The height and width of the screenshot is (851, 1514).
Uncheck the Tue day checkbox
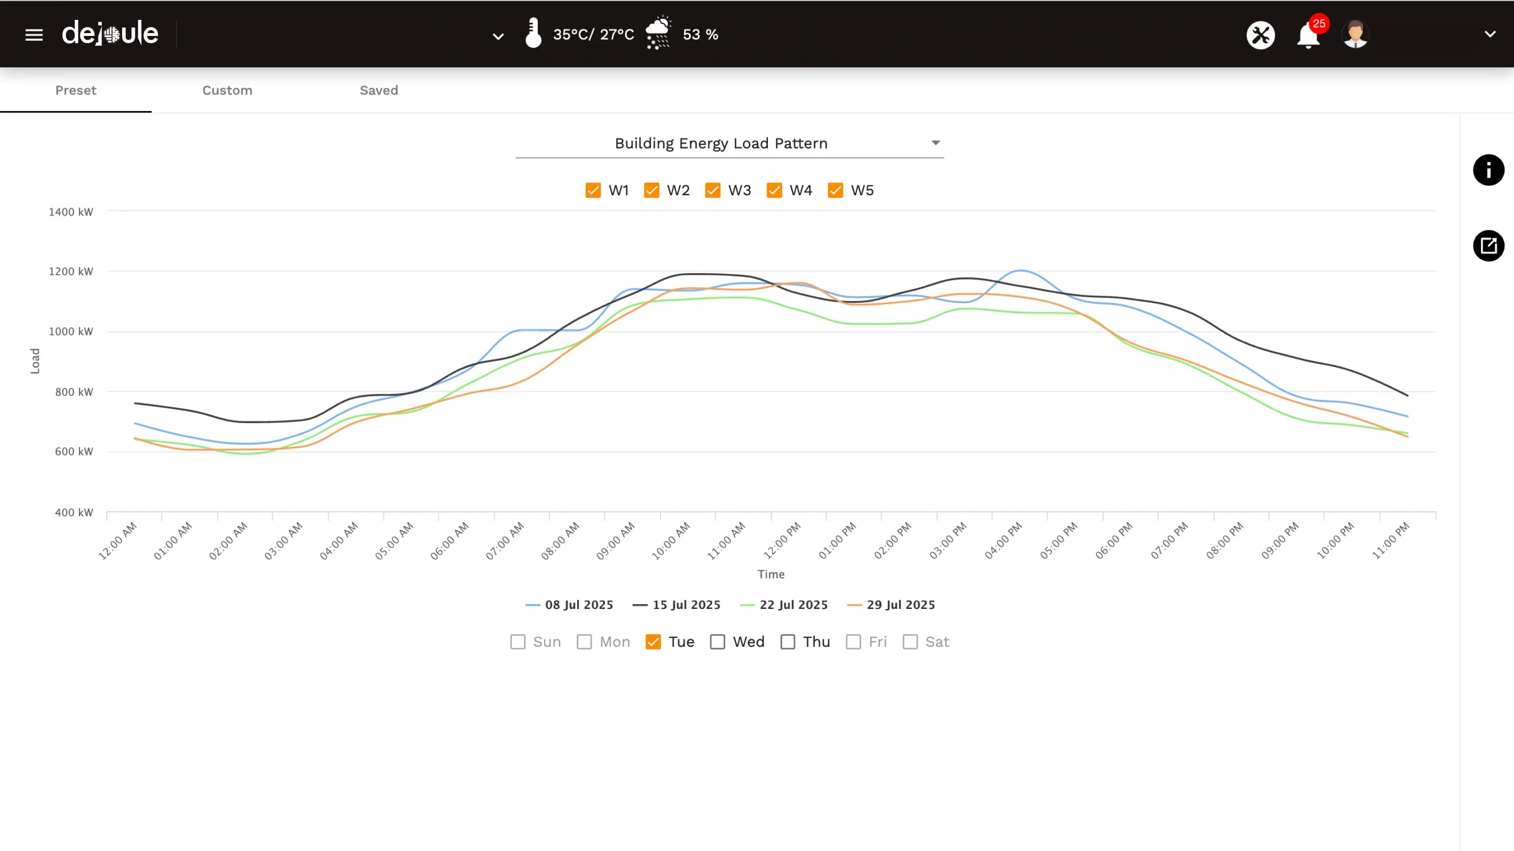[x=653, y=642]
